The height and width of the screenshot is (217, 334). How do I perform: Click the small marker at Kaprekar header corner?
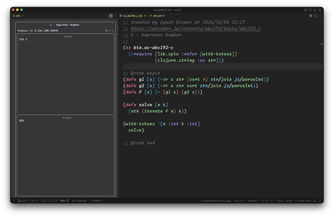113,24
